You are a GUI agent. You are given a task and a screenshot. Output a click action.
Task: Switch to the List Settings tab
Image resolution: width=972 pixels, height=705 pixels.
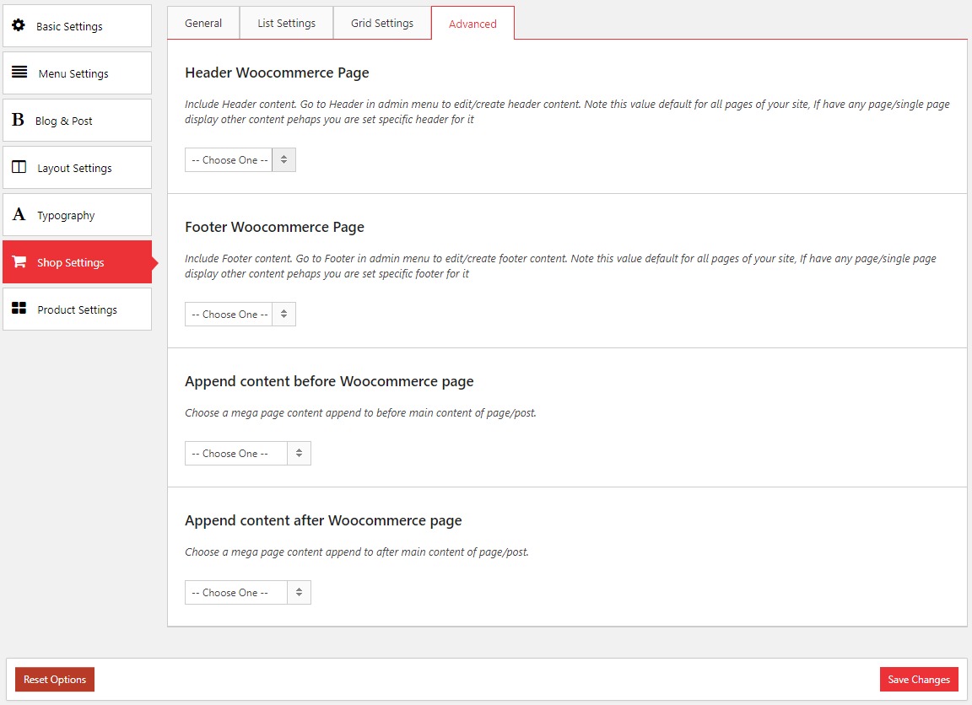tap(286, 23)
